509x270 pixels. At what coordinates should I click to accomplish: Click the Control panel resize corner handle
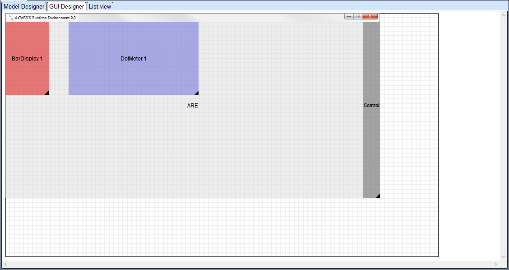click(378, 196)
